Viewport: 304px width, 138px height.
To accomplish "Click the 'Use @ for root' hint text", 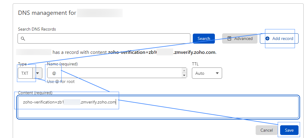I will click(61, 81).
